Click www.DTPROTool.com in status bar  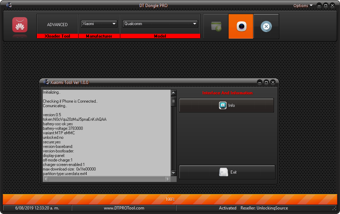coord(124,208)
